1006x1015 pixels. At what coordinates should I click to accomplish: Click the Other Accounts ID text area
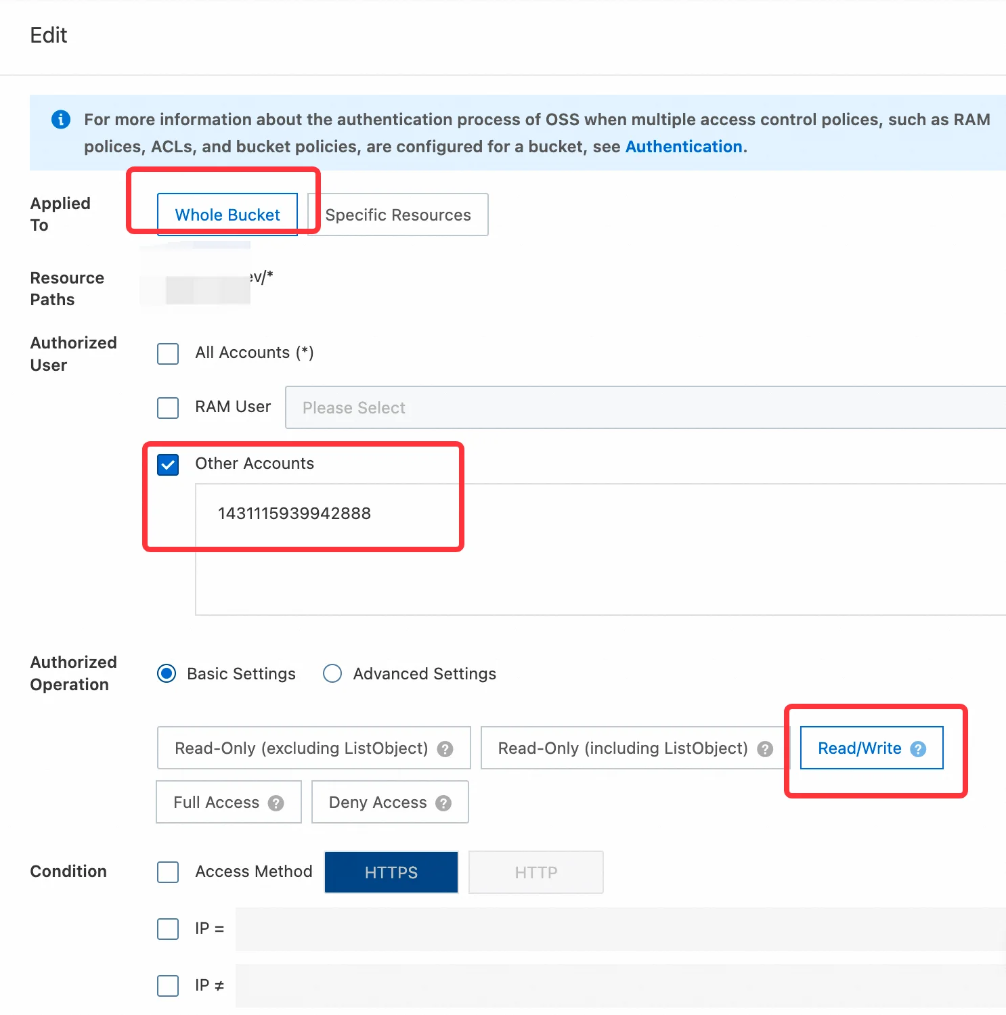[600, 549]
